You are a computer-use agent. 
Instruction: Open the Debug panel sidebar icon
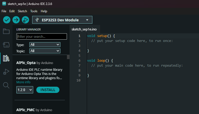6,72
